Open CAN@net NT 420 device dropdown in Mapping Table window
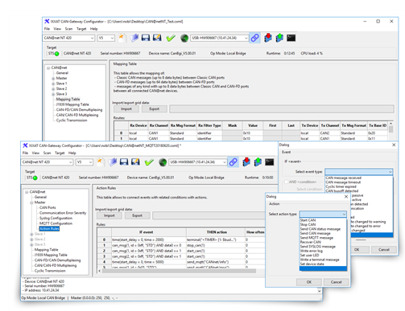Image resolution: width=405 pixels, height=311 pixels. (68, 38)
